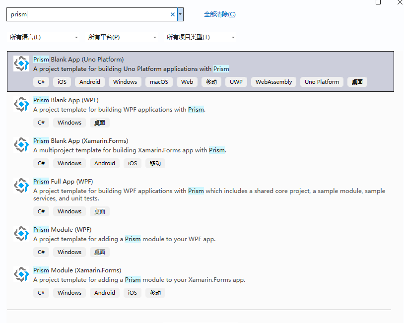The width and height of the screenshot is (404, 323).
Task: Select Prism Module (WPF) title
Action: click(x=63, y=230)
